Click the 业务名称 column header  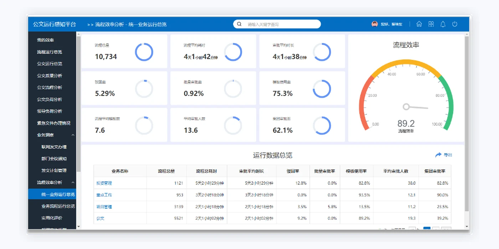tap(120, 171)
